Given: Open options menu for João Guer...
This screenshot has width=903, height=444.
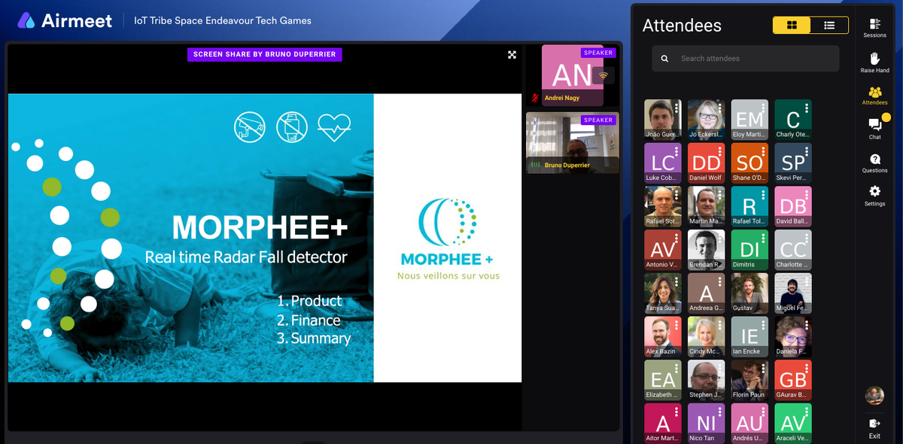Looking at the screenshot, I should tap(676, 108).
